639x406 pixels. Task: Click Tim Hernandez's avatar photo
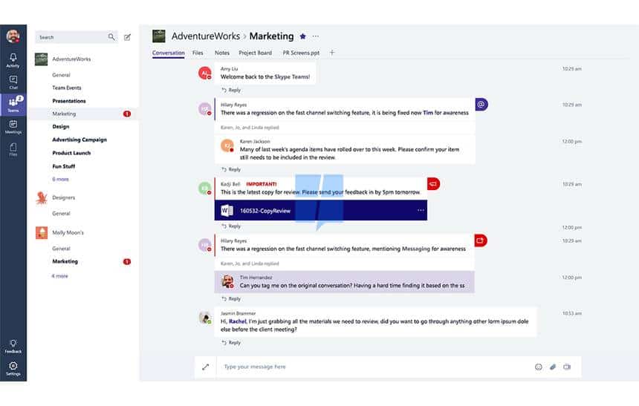(227, 281)
